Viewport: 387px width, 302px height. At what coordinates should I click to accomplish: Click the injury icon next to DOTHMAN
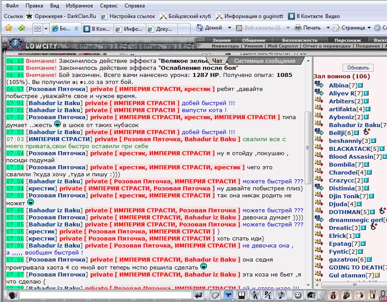383,211
